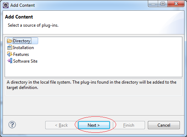The width and height of the screenshot is (187, 137).
Task: Proceed with the Next > button
Action: click(x=94, y=125)
